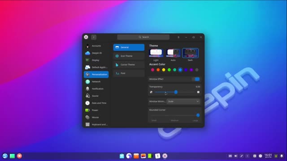
Task: Open the launcher from the dock
Action: (x=5, y=156)
